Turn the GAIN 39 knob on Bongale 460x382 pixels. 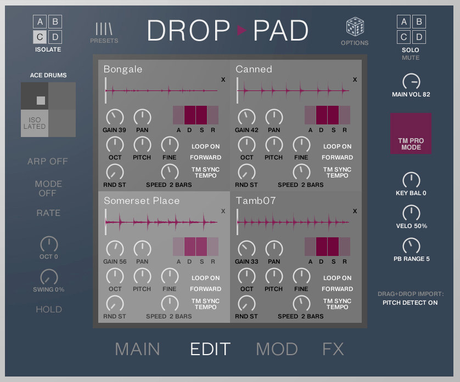[x=115, y=117]
